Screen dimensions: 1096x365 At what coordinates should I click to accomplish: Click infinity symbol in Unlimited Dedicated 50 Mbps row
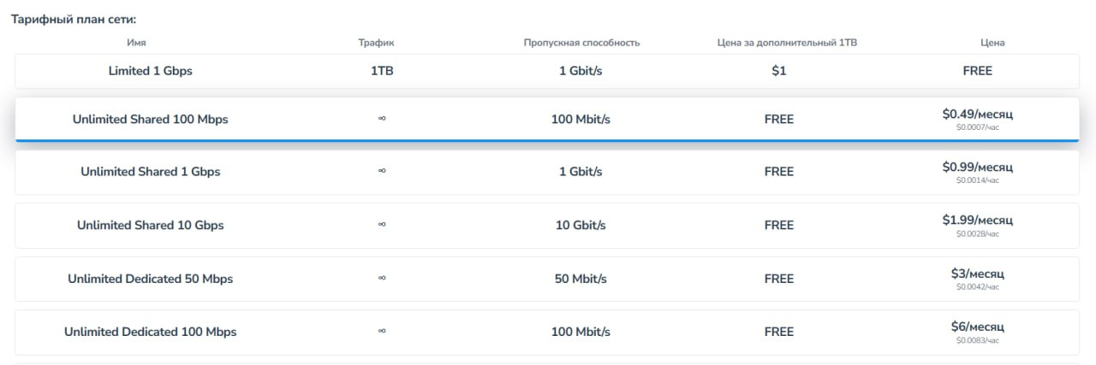point(382,279)
